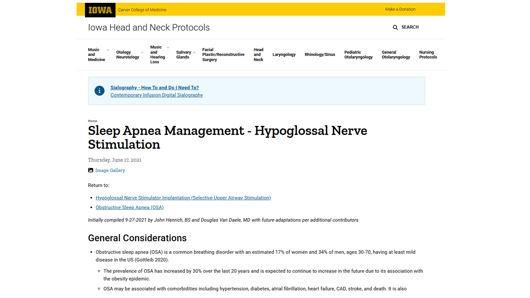Expand the Salivary Glands submenu chevron

(x=194, y=53)
